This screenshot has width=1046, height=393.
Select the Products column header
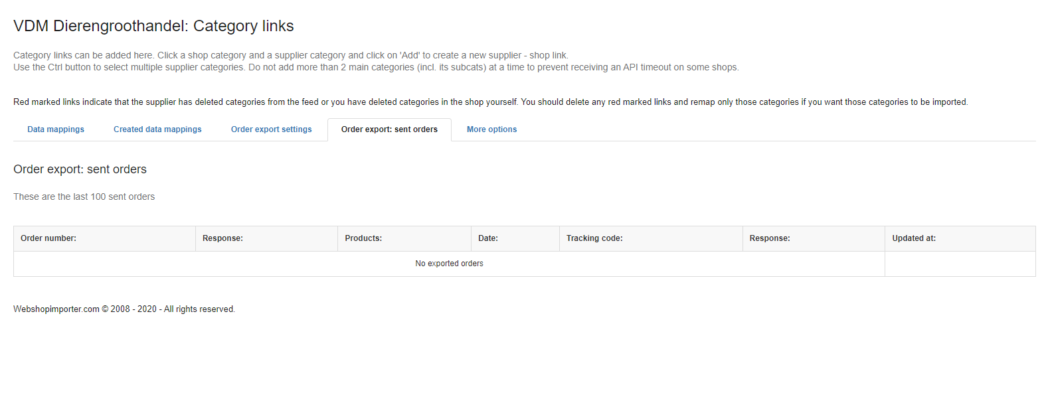404,238
